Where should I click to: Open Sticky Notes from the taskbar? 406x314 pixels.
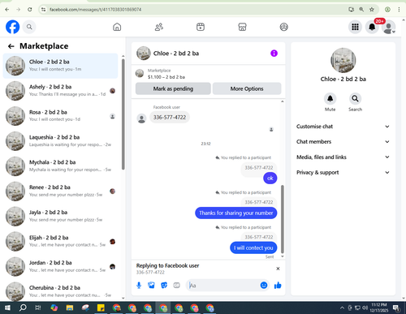click(101, 308)
